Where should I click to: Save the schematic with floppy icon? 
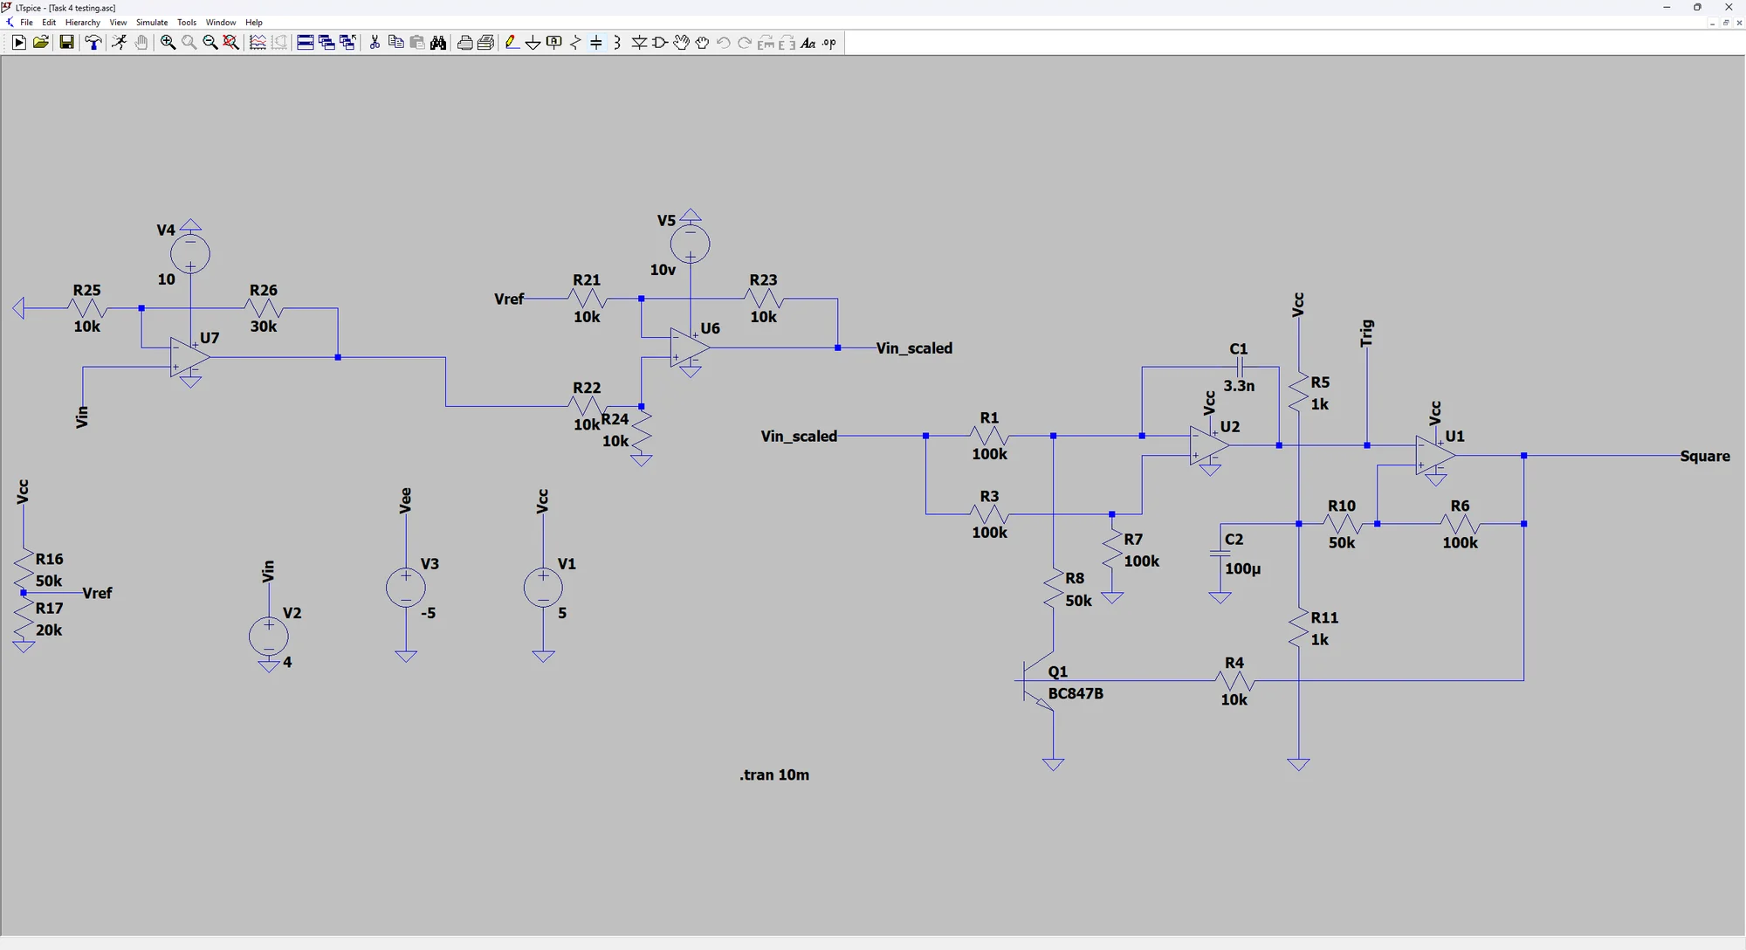pyautogui.click(x=66, y=43)
